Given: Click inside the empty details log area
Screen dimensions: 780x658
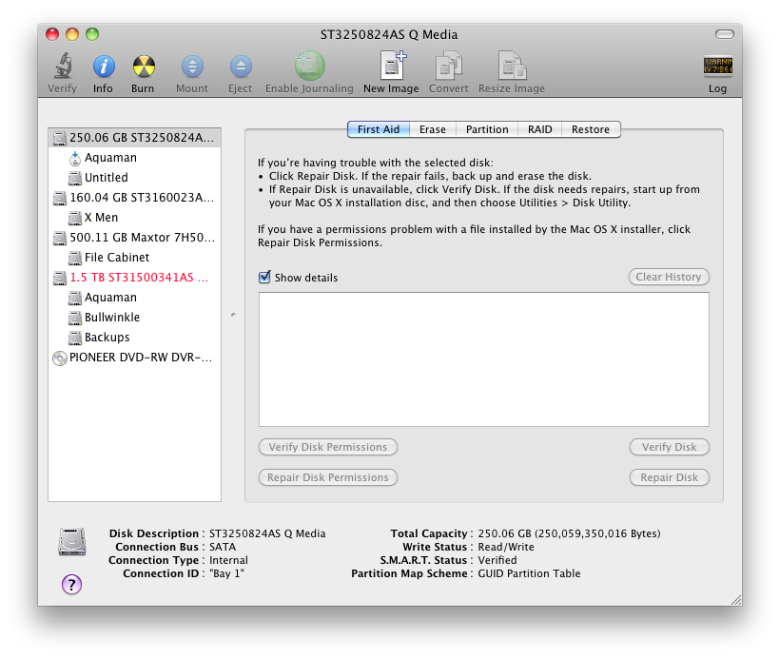Looking at the screenshot, I should 484,359.
